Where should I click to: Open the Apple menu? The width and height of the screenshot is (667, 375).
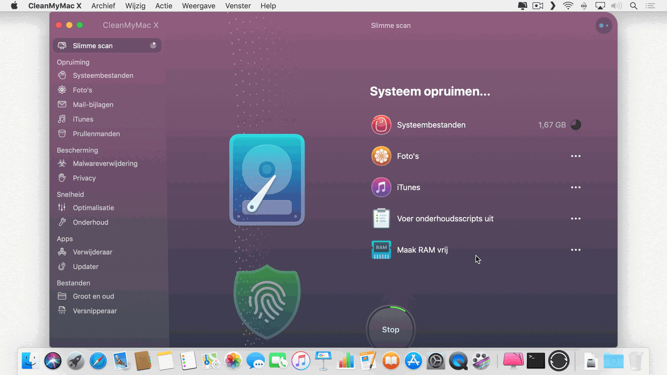coord(14,6)
